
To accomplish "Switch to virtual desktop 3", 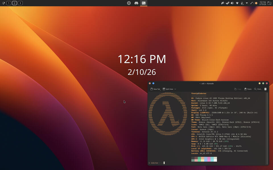I will click(x=20, y=3).
